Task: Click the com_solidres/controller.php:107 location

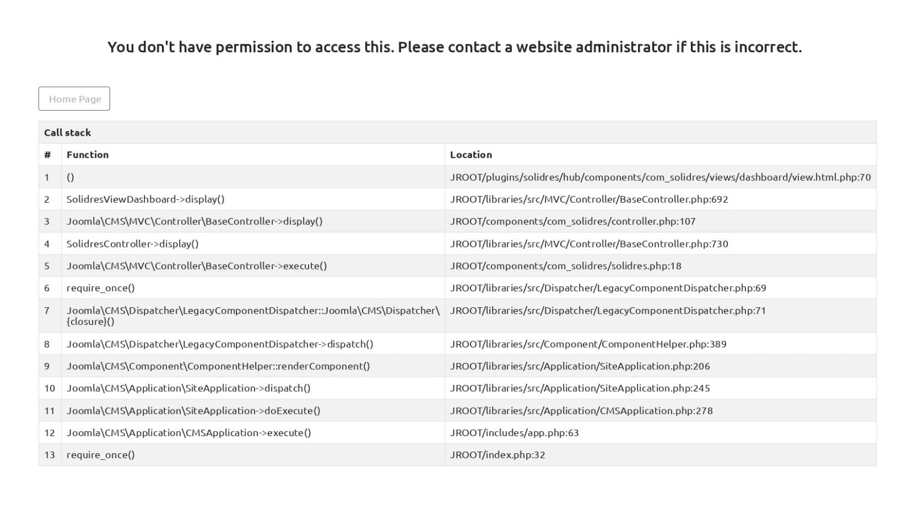Action: pyautogui.click(x=573, y=221)
